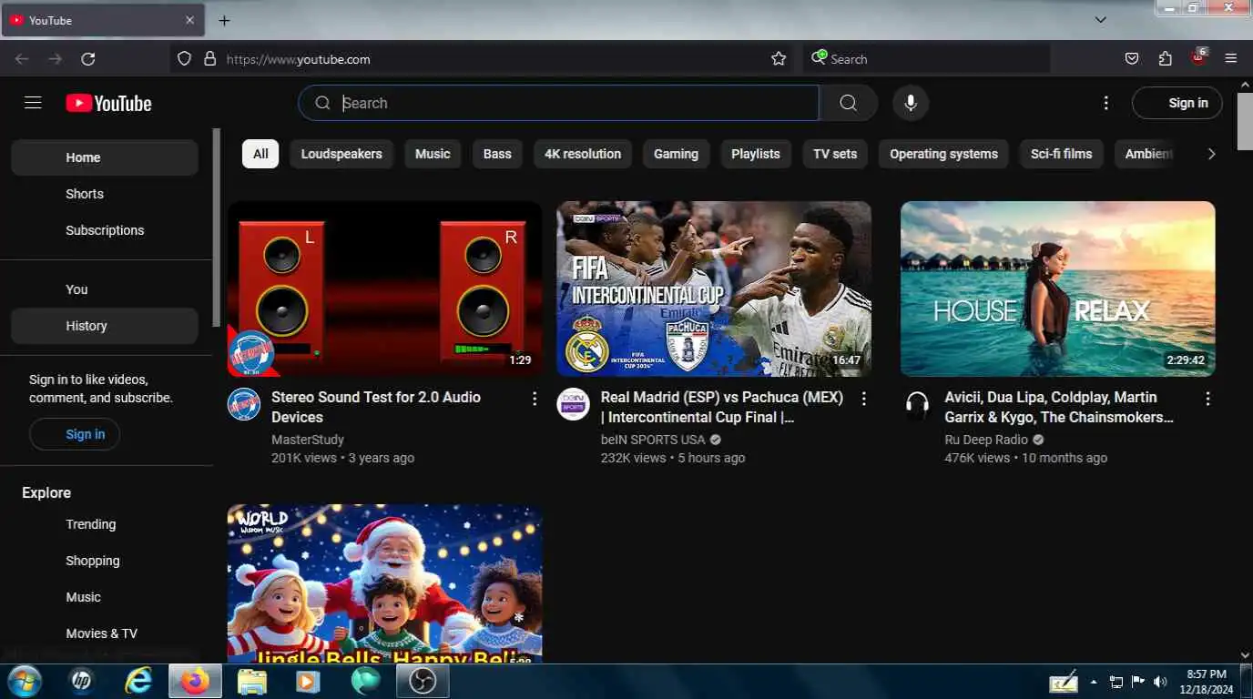Screen dimensions: 1253x699
Task: Click the Sign in button at top right
Action: click(x=1177, y=103)
